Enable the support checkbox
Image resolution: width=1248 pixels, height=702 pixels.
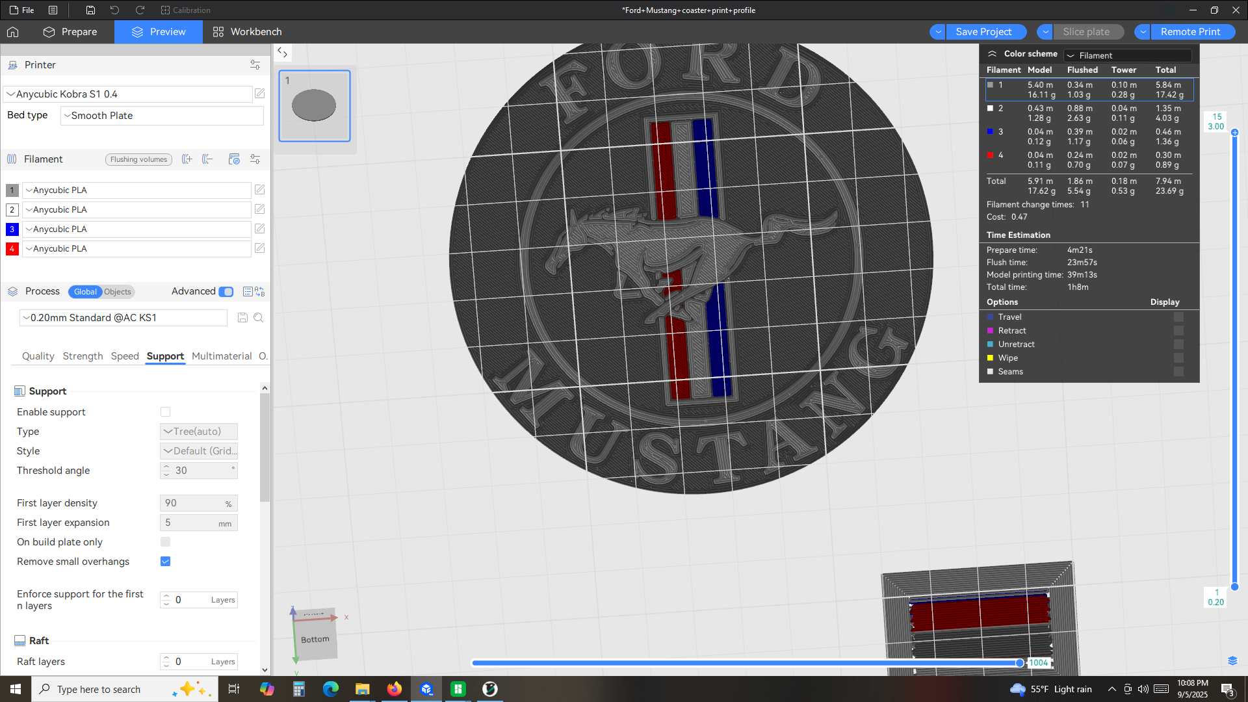pyautogui.click(x=165, y=412)
